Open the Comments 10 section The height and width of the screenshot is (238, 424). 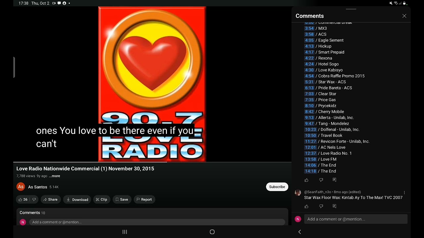coord(32,213)
